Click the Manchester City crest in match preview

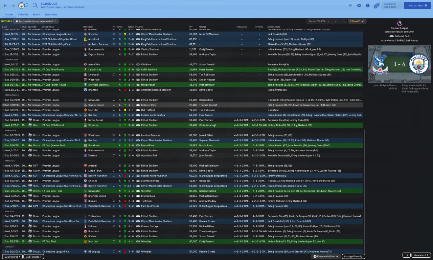(x=418, y=64)
